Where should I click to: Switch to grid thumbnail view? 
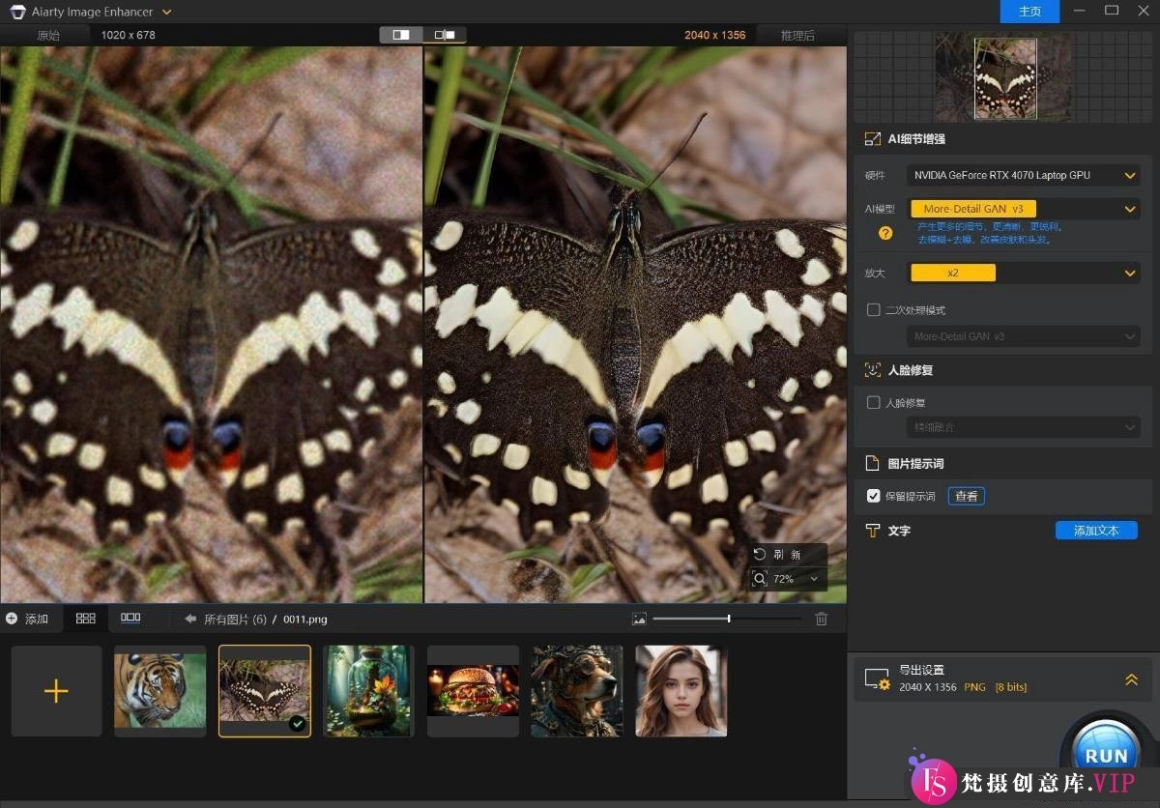coord(86,619)
